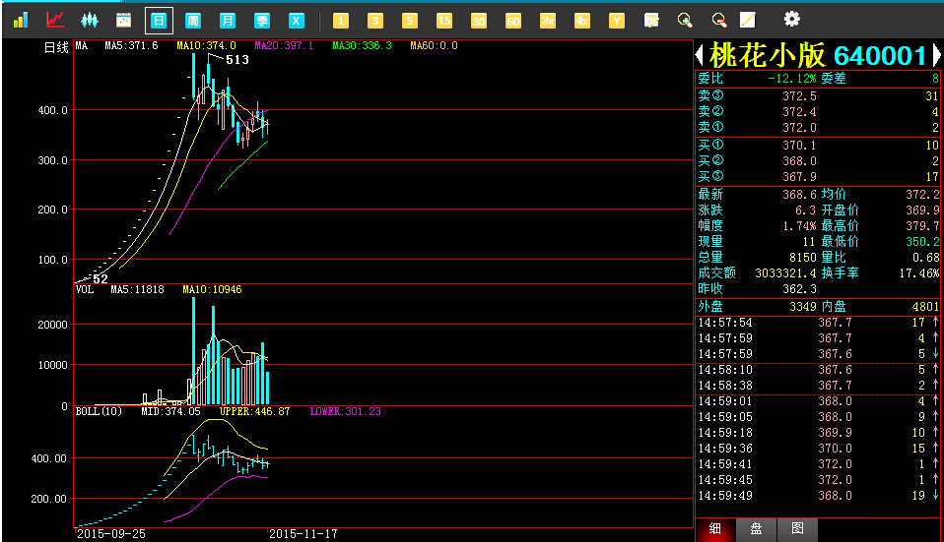The width and height of the screenshot is (944, 542).
Task: Open the red line chart view
Action: pyautogui.click(x=55, y=20)
